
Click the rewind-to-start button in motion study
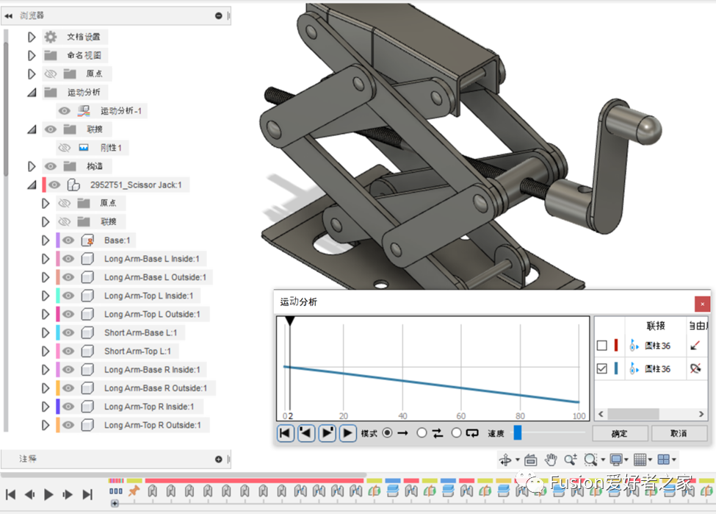pos(286,433)
